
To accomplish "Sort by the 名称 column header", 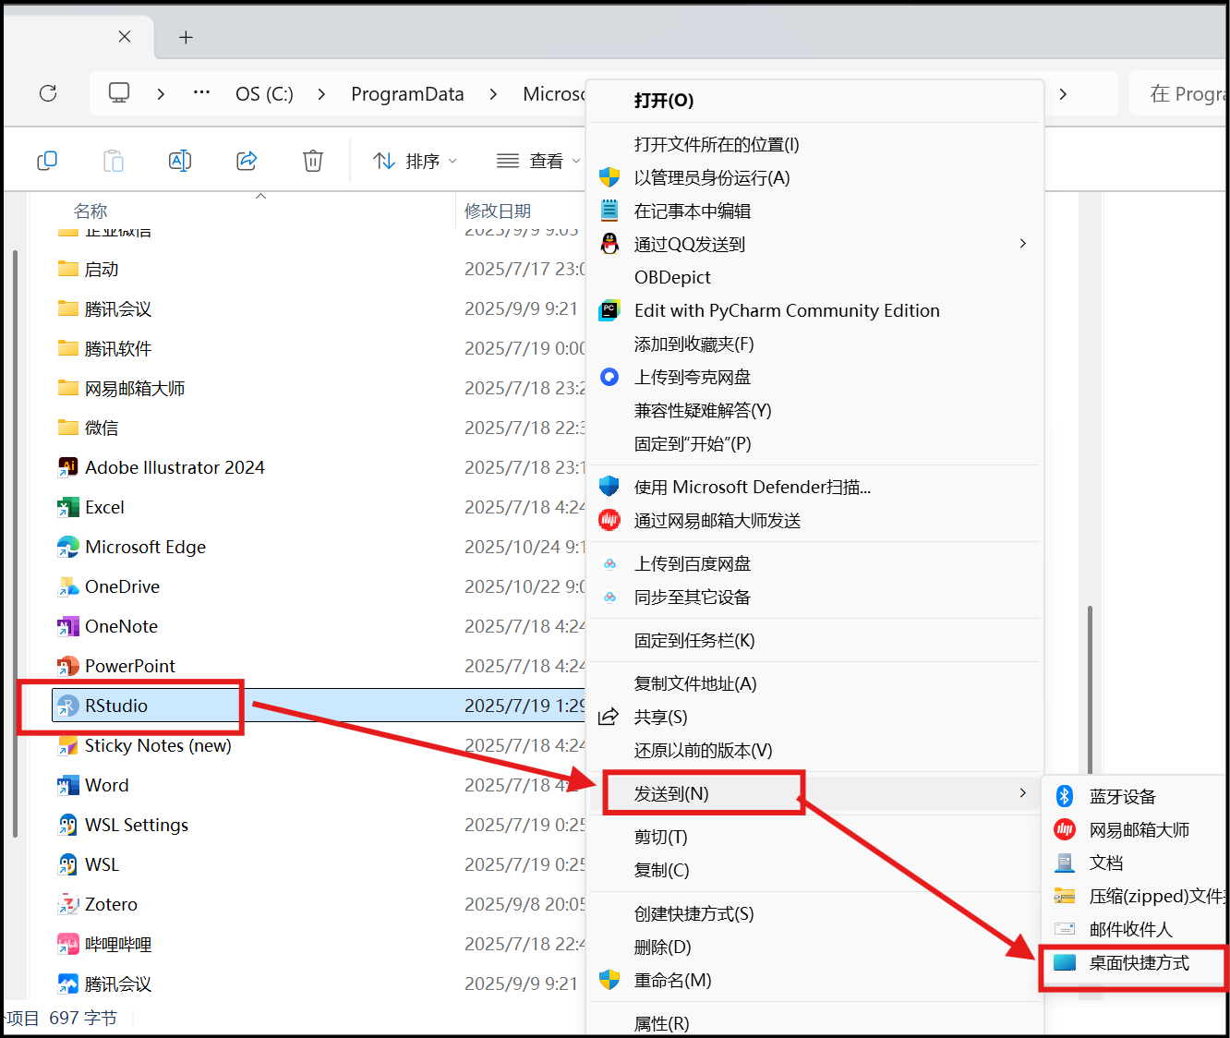I will pos(90,211).
